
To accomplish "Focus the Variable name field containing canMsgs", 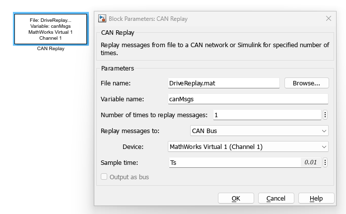I will click(248, 99).
